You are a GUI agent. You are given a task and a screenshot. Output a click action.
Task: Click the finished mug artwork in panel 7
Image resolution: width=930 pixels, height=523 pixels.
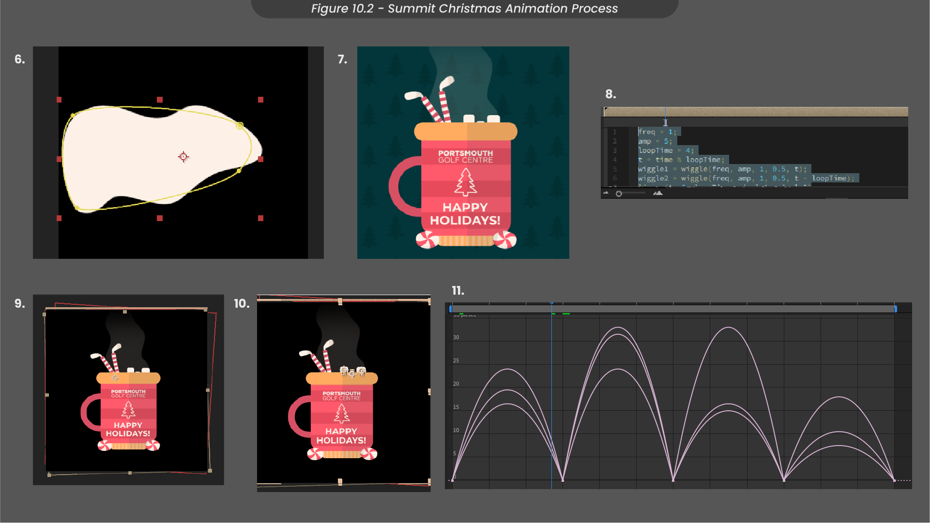tap(463, 152)
